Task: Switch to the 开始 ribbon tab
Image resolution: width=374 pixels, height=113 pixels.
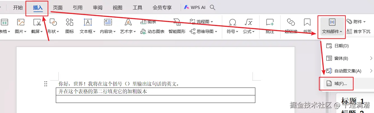Action: (x=18, y=8)
